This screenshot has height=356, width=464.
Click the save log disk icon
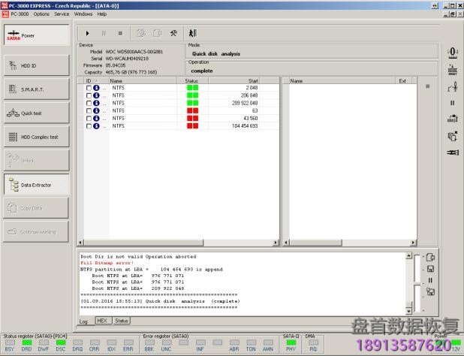(x=431, y=268)
